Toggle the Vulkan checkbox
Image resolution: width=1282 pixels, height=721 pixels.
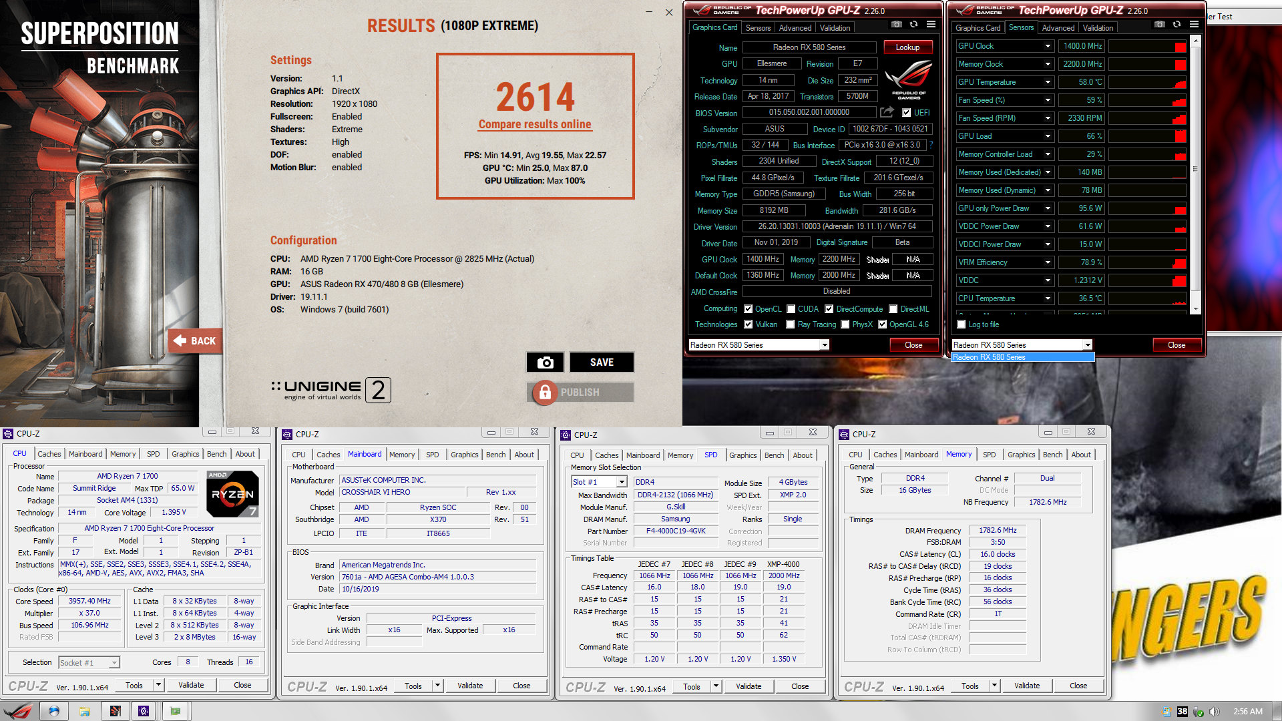pyautogui.click(x=749, y=324)
